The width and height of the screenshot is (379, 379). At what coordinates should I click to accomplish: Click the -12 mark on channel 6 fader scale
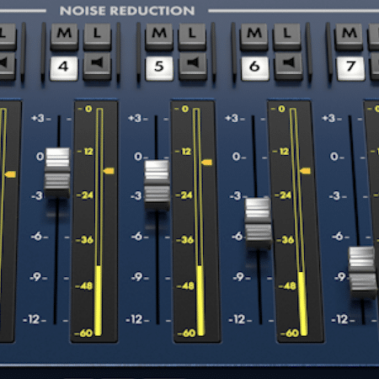pos(237,319)
